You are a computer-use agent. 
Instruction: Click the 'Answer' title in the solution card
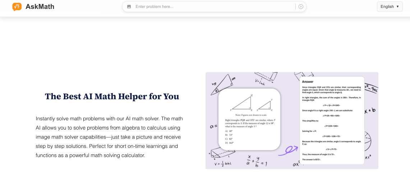[x=308, y=82]
